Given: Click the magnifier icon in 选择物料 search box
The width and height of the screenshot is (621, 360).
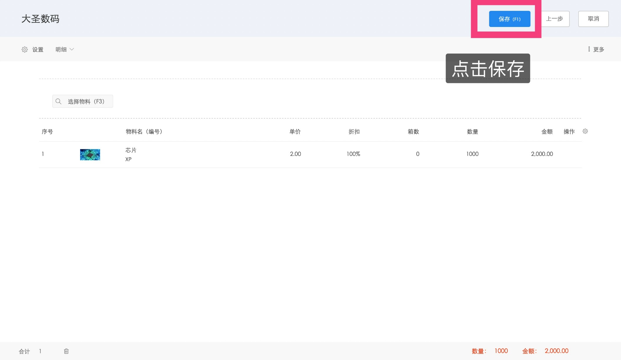Looking at the screenshot, I should click(x=58, y=101).
